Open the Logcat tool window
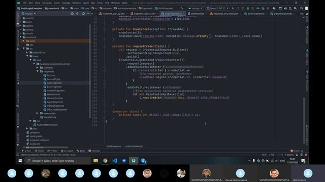This screenshot has height=182, width=325. 67,151
